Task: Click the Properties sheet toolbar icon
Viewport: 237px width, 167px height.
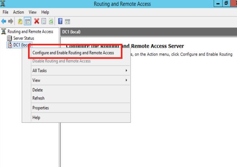Action: pyautogui.click(x=44, y=21)
